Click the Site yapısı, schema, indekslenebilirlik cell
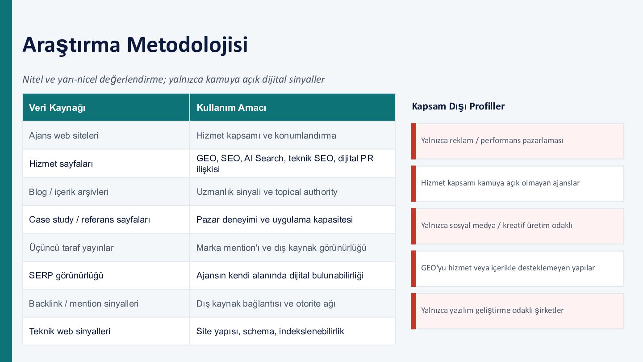643x362 pixels. (x=292, y=331)
